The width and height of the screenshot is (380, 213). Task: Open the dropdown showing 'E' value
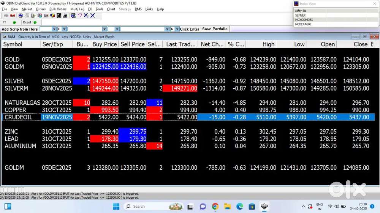click(x=64, y=29)
